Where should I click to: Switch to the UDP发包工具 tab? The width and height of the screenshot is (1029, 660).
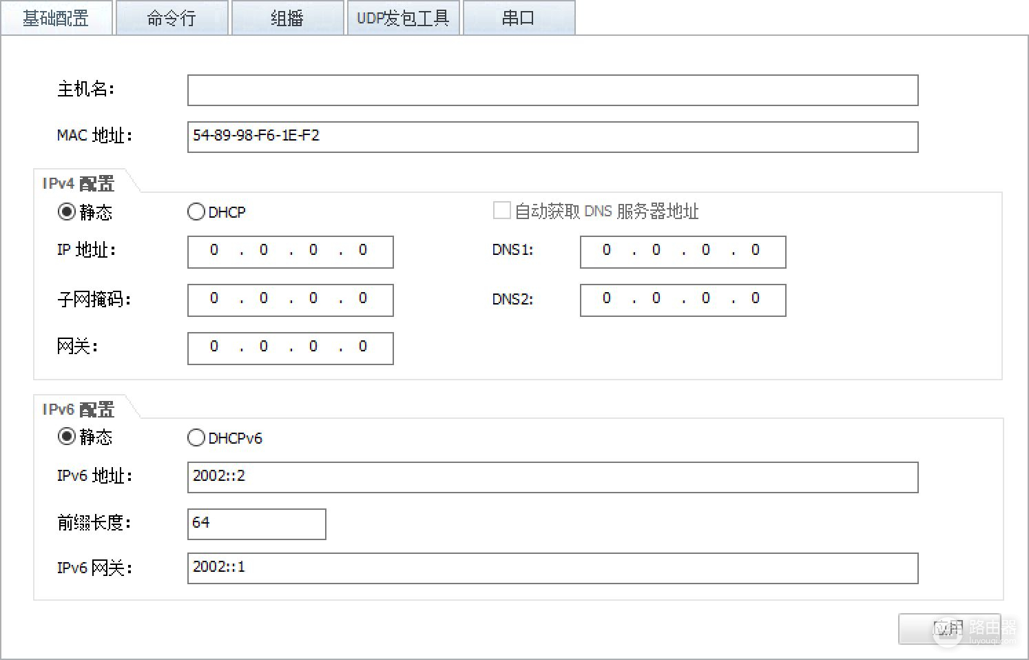tap(403, 18)
